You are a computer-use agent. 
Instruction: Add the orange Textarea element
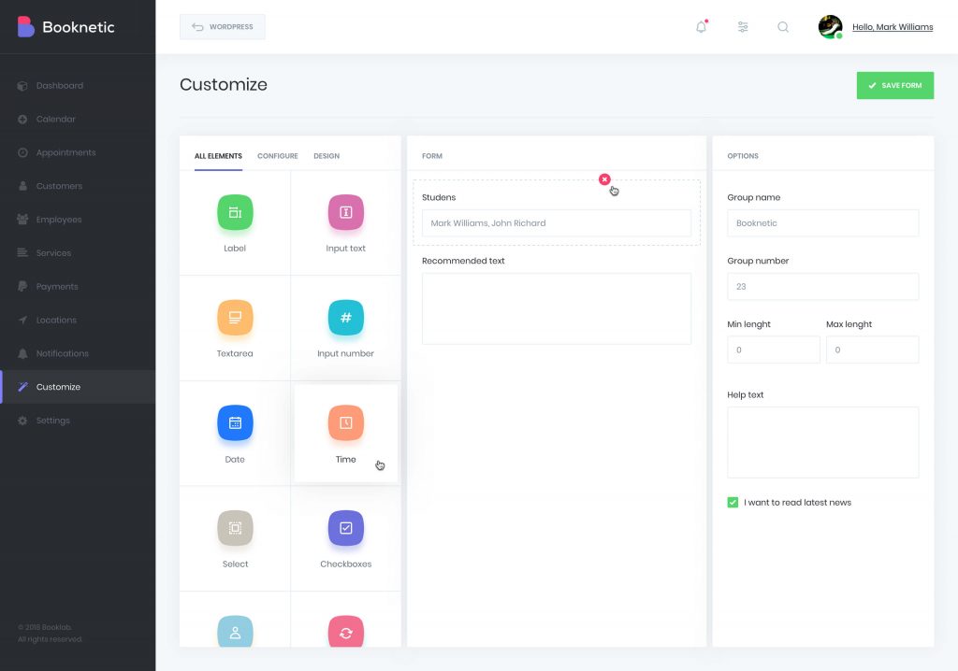(235, 328)
